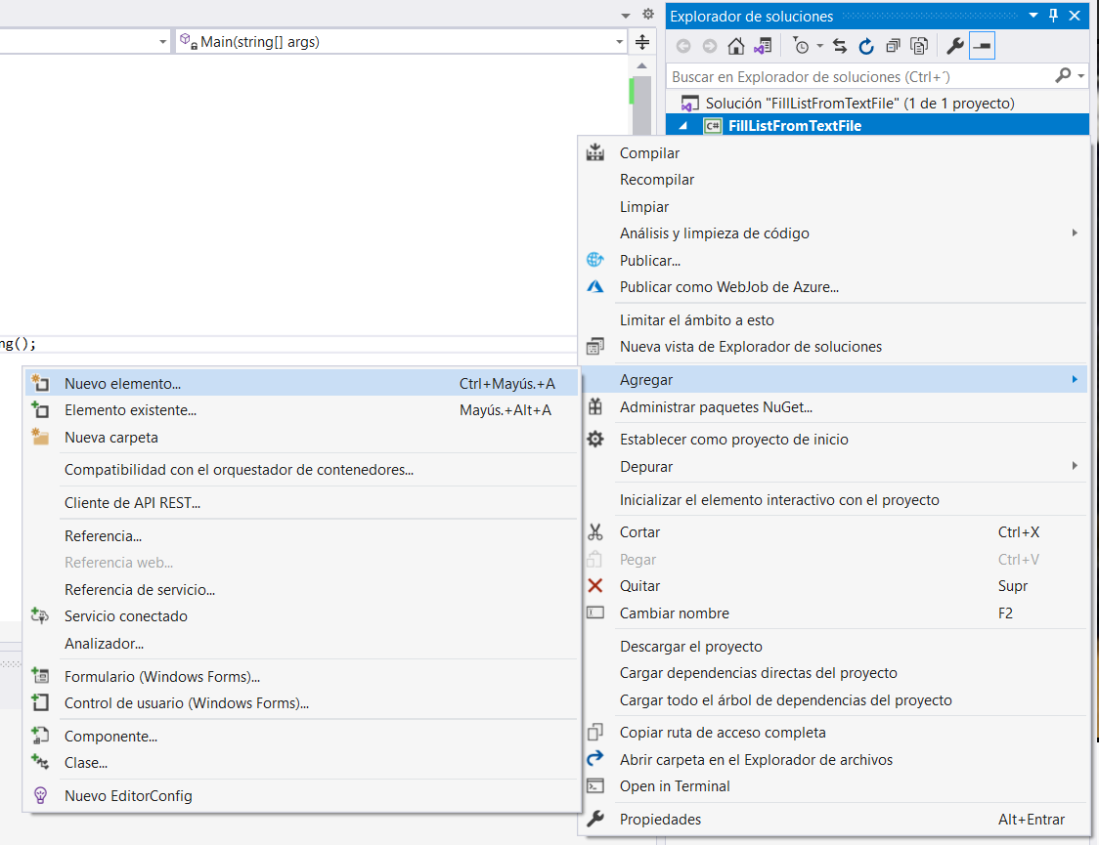1099x845 pixels.
Task: Toggle the Preview Selected Items button
Action: (x=982, y=46)
